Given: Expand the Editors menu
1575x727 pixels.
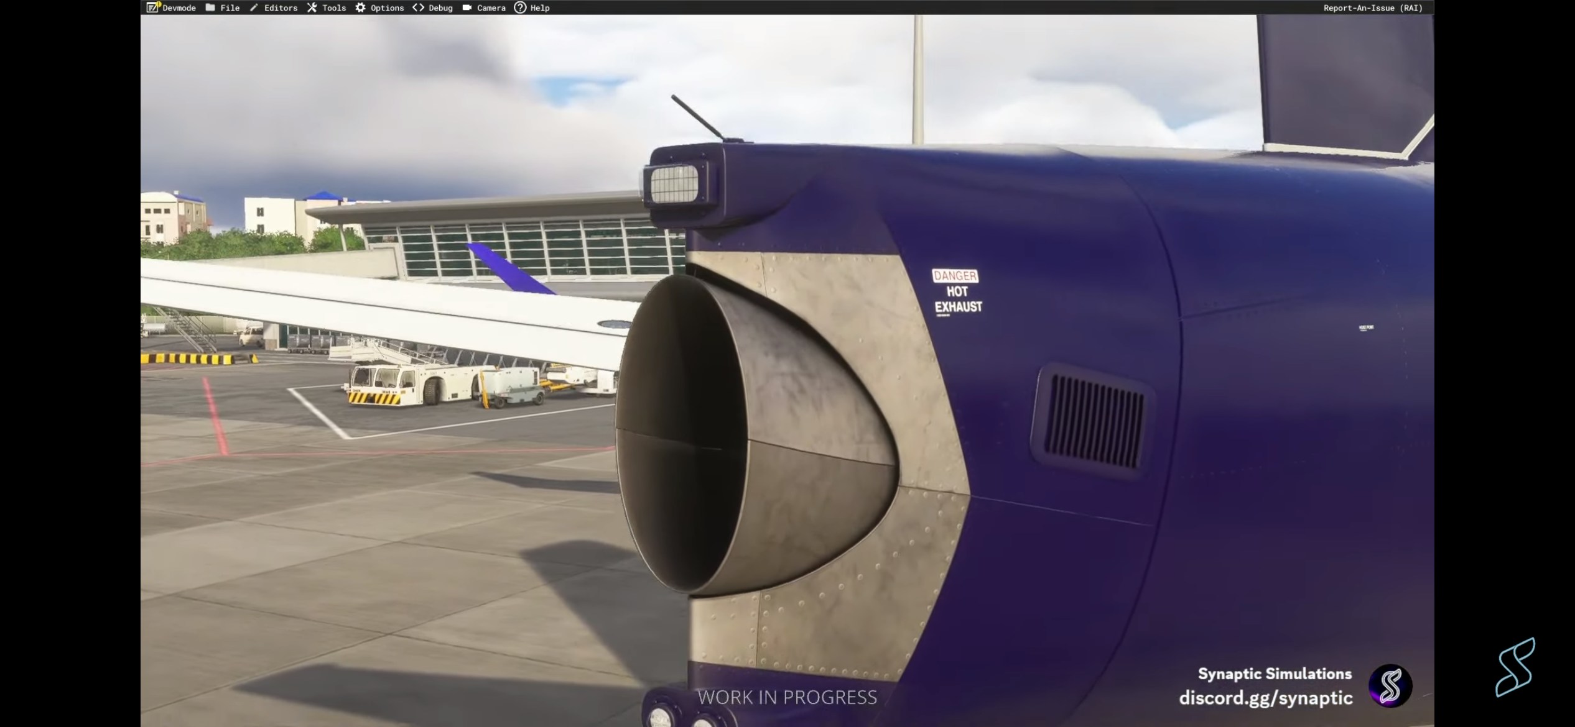Looking at the screenshot, I should coord(281,8).
